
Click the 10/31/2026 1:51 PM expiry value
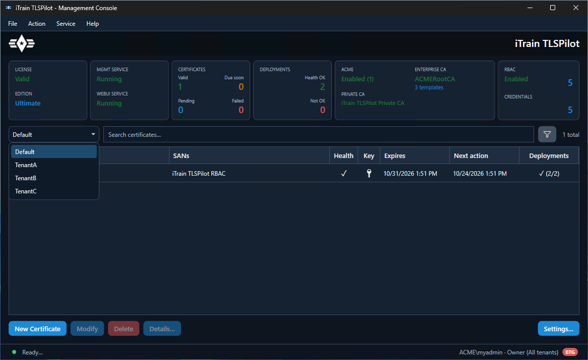410,173
